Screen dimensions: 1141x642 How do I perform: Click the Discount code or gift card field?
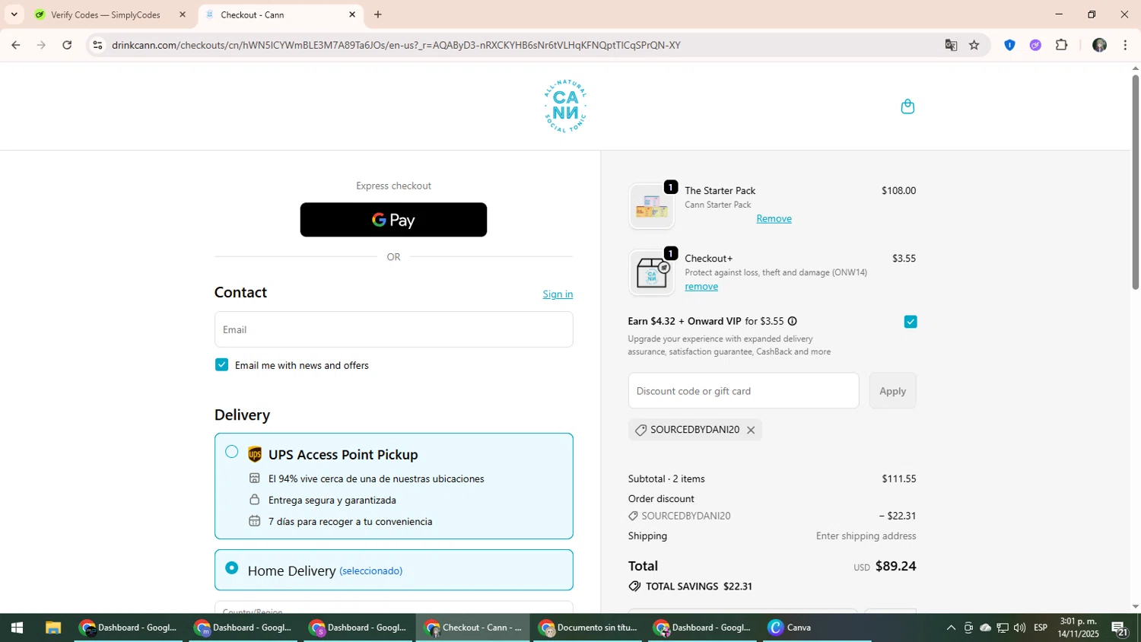pyautogui.click(x=743, y=391)
